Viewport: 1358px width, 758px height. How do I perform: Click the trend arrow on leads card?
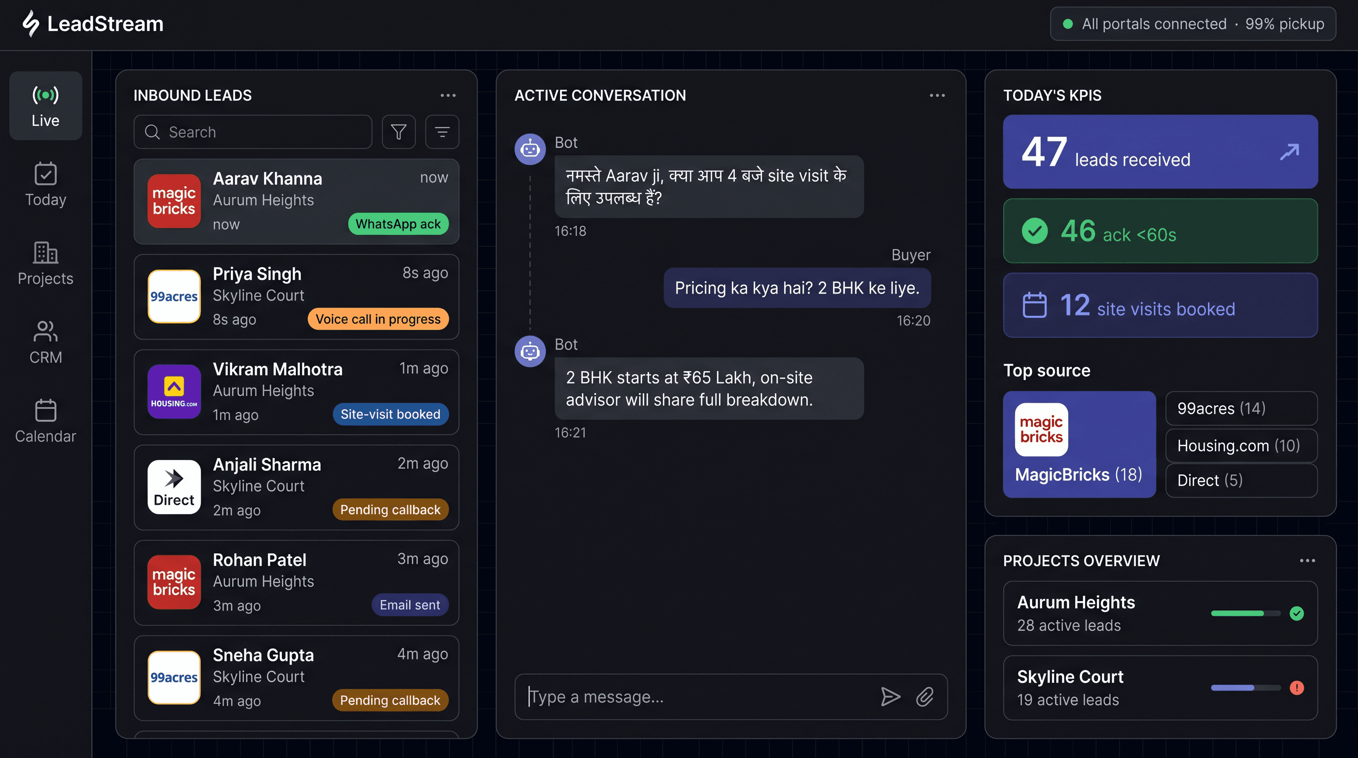(1289, 152)
